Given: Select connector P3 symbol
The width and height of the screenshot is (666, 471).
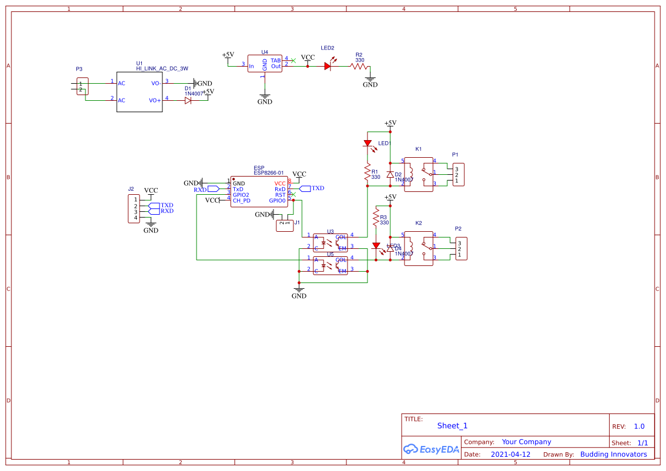Looking at the screenshot, I should [x=81, y=87].
